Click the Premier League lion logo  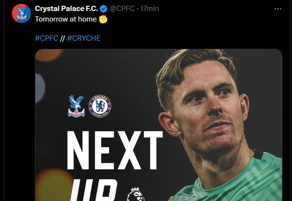136,194
